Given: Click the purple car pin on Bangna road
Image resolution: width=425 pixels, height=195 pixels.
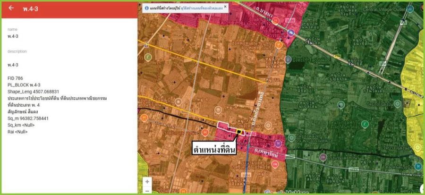Looking at the screenshot, I should [291, 33].
